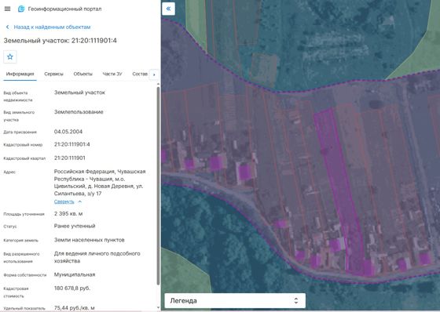This screenshot has width=440, height=312.
Task: Collapse the side panel with double-chevron button
Action: point(168,9)
